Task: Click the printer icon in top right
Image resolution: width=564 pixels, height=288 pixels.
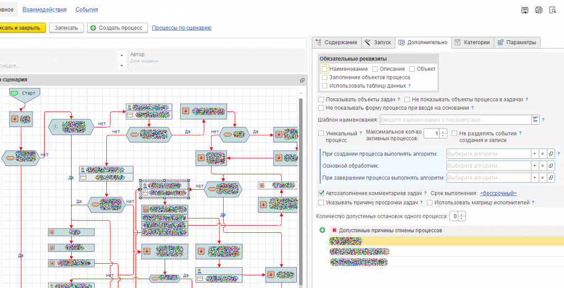Action: point(539,10)
